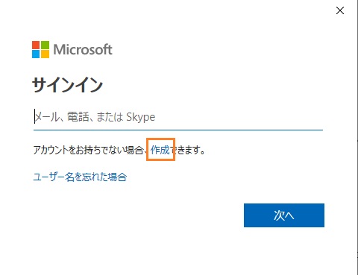Select the forgot username link
The height and width of the screenshot is (275, 358).
pyautogui.click(x=80, y=177)
